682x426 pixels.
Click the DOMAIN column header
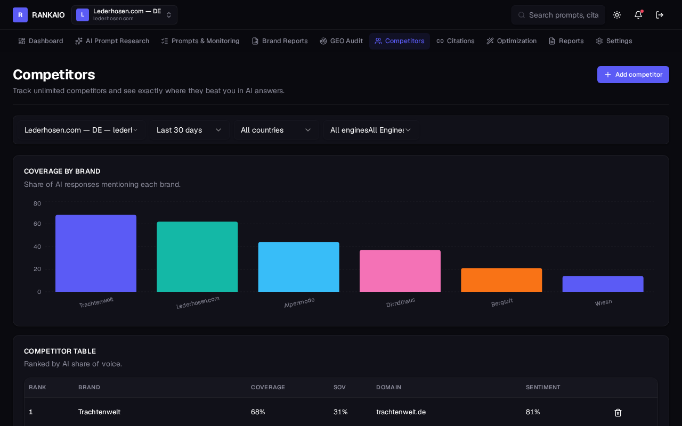pos(388,387)
